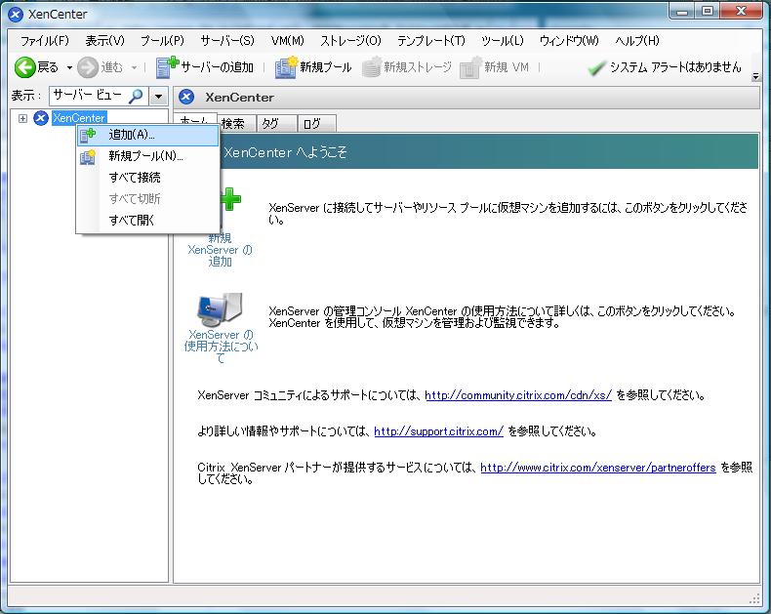This screenshot has height=614, width=771.
Task: Choose すべて開く from context menu
Action: point(148,221)
